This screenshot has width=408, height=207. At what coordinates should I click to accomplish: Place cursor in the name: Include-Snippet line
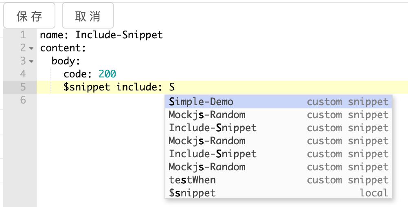pos(101,35)
